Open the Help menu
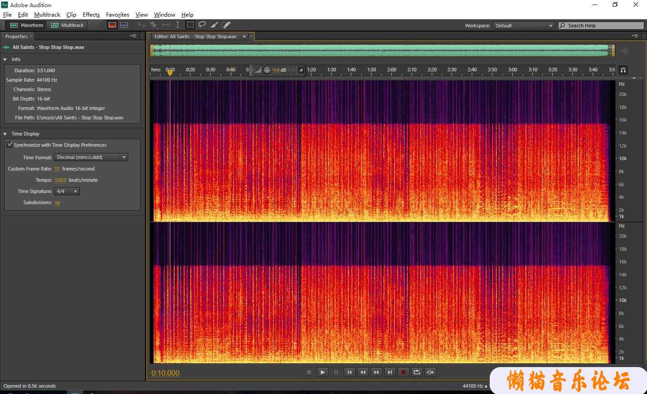The image size is (647, 394). point(187,14)
